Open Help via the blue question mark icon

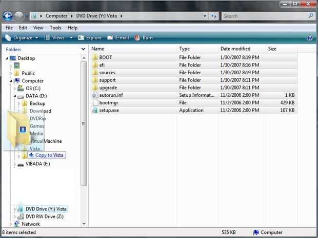click(x=310, y=38)
